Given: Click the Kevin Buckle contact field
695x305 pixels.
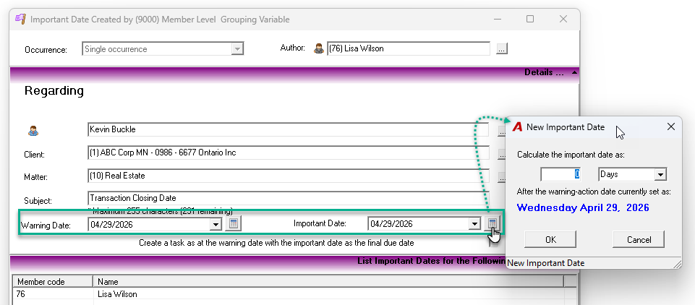Looking at the screenshot, I should (x=288, y=129).
